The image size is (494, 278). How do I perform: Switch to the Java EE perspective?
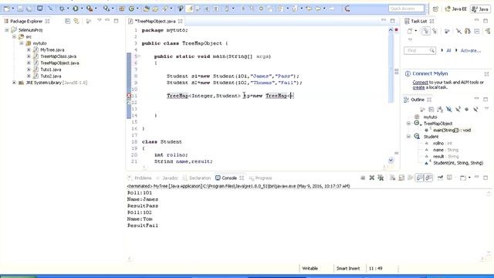point(455,9)
